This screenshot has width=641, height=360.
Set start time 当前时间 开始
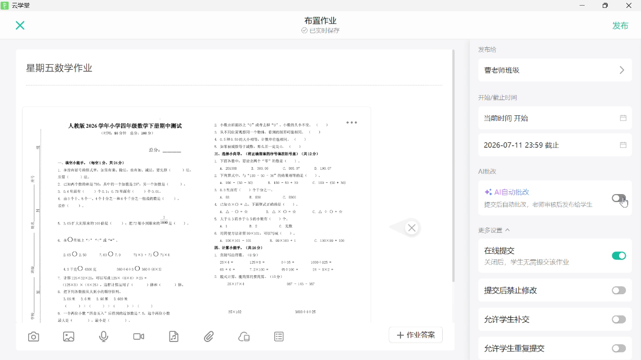coord(555,118)
